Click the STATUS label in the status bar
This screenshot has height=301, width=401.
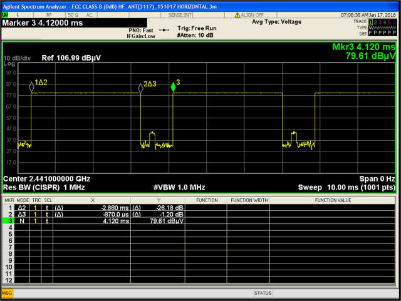(x=263, y=293)
